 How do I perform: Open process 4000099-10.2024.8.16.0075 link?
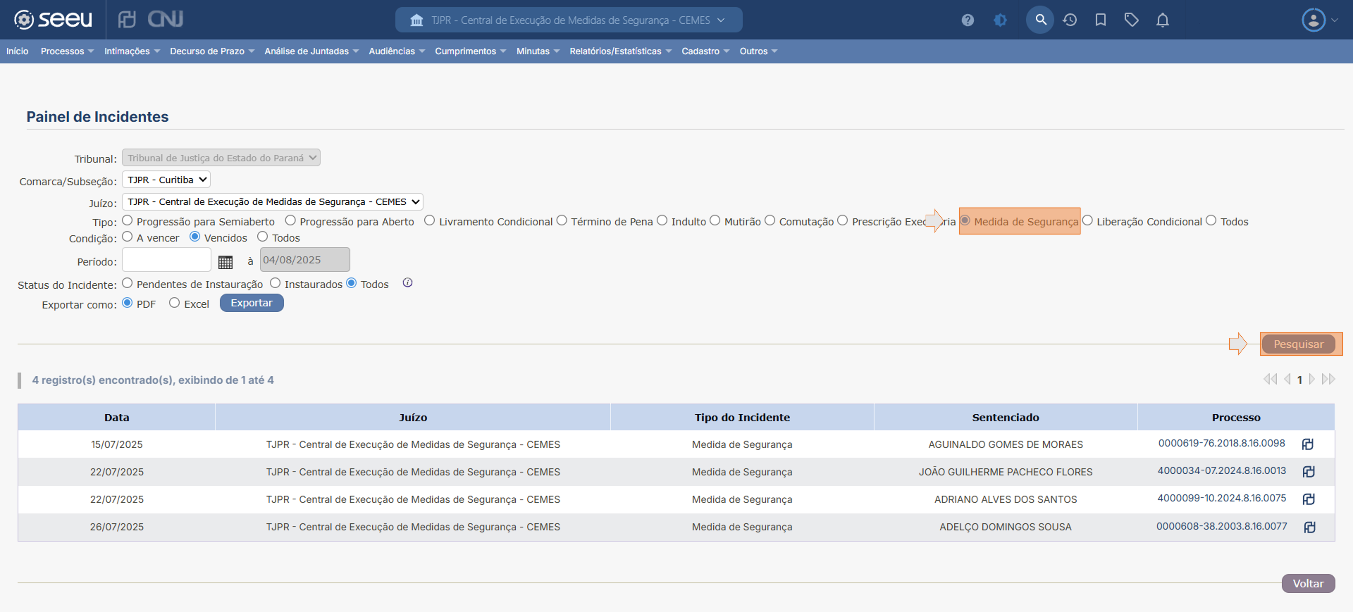1222,498
